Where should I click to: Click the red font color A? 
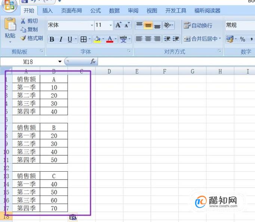pos(110,39)
